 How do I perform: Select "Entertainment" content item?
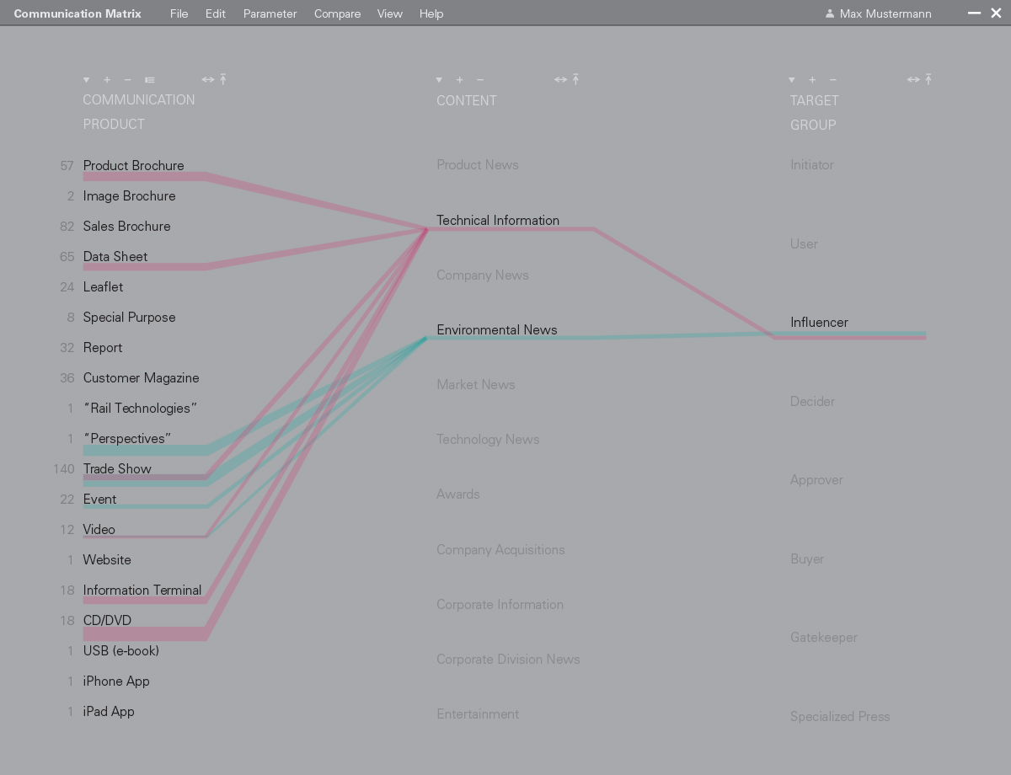[478, 714]
